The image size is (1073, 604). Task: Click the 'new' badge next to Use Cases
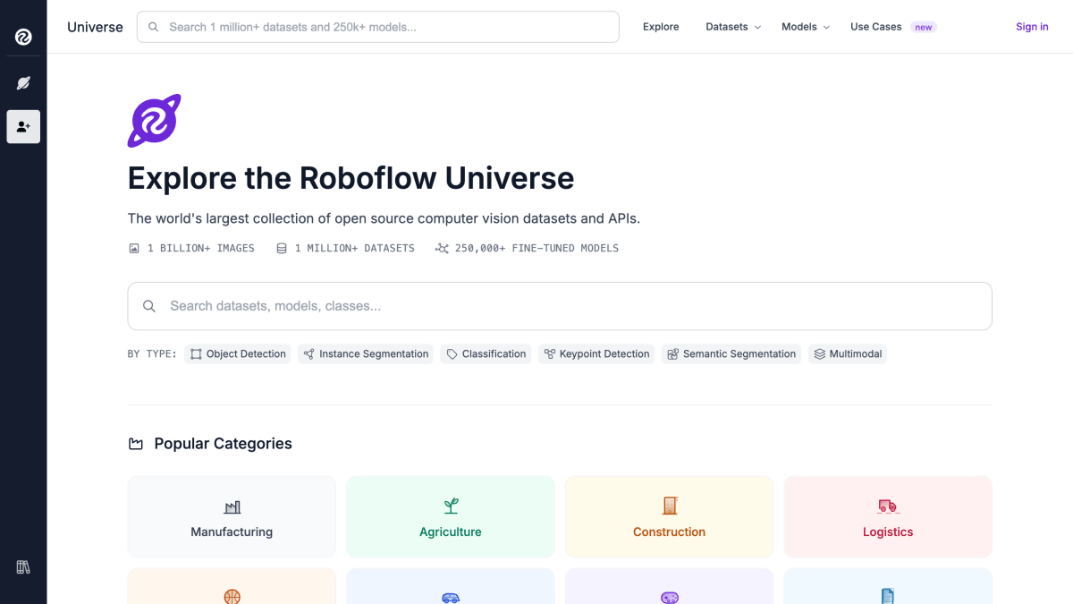pyautogui.click(x=924, y=27)
